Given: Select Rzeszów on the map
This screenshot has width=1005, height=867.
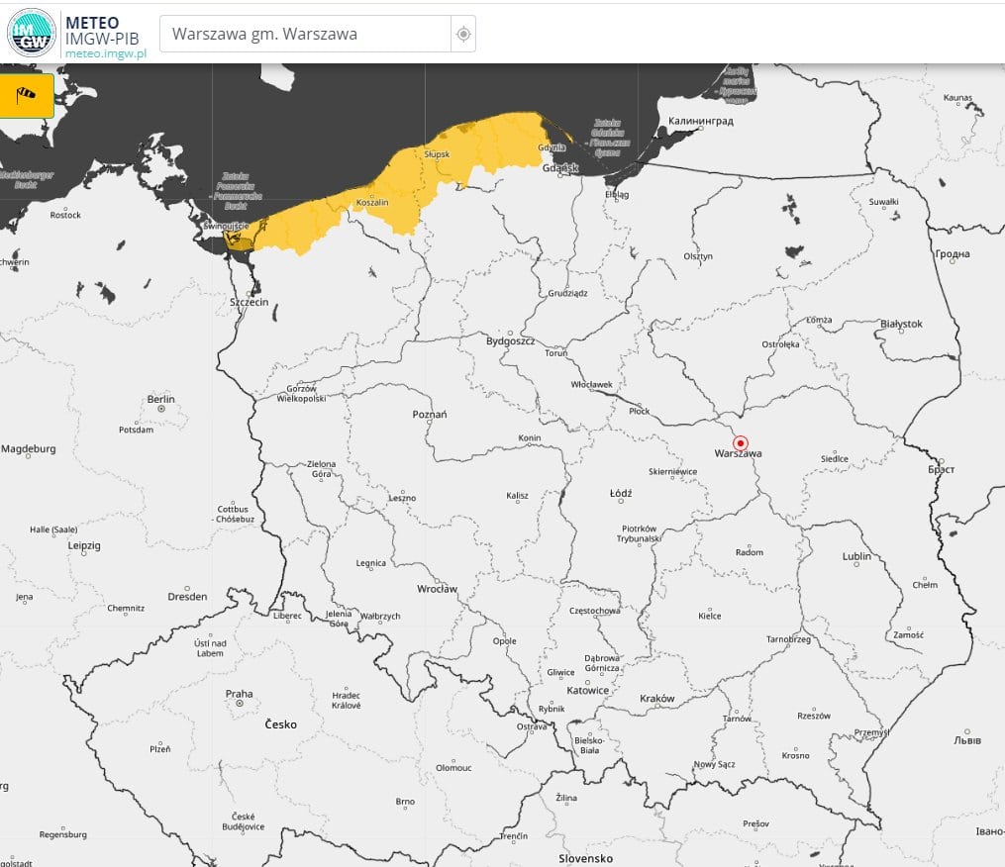Looking at the screenshot, I should (x=814, y=715).
